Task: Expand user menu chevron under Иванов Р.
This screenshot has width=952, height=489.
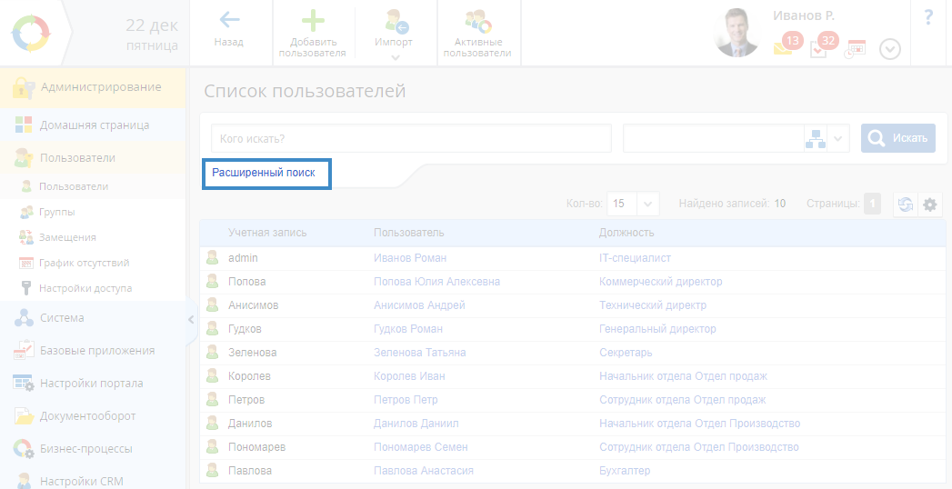Action: [890, 50]
